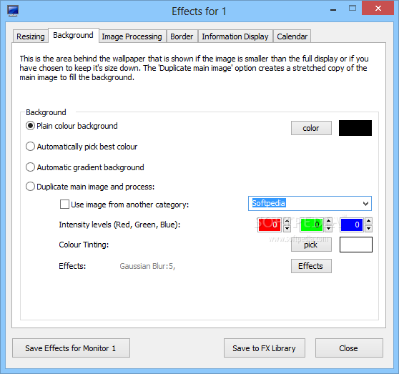The width and height of the screenshot is (399, 374).
Task: Click the Close button at bottom
Action: 349,348
